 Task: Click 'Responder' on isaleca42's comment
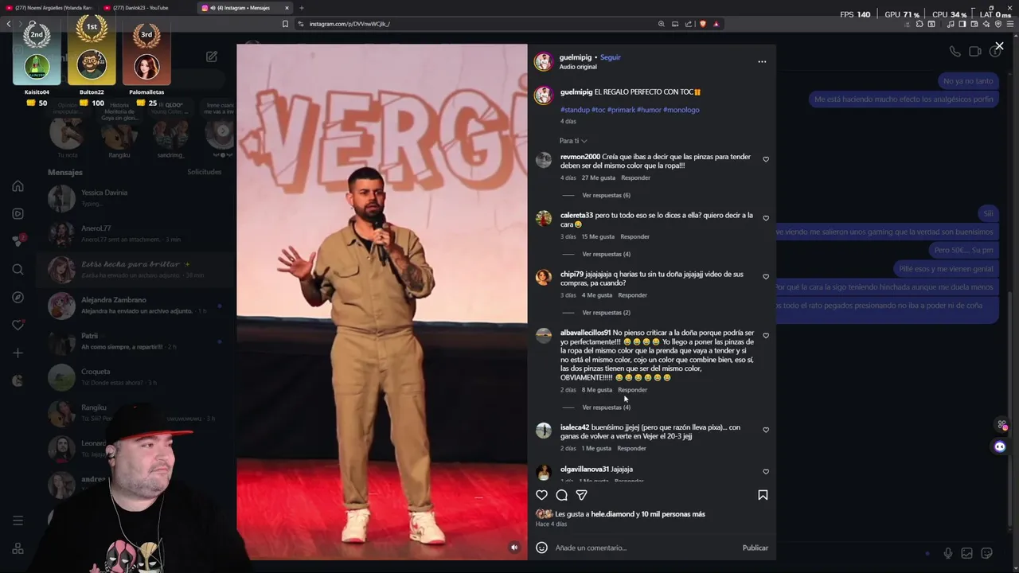631,448
